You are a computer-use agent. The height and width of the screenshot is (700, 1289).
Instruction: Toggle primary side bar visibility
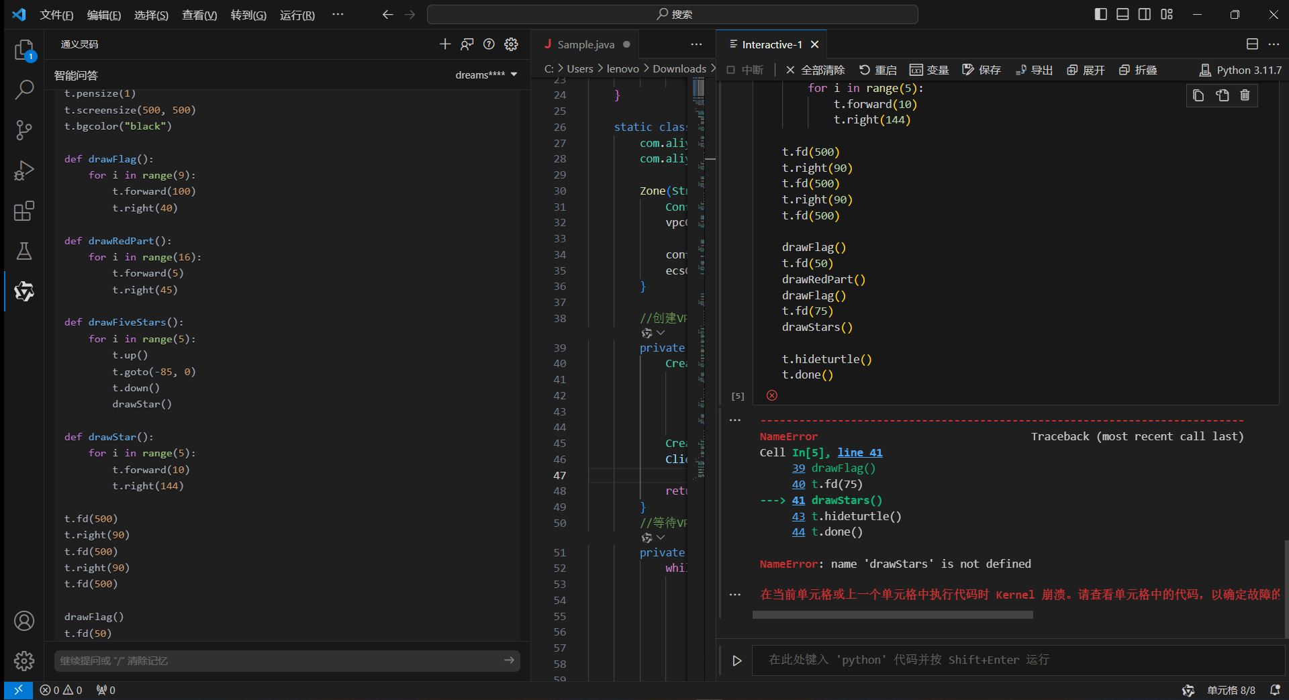tap(1101, 15)
